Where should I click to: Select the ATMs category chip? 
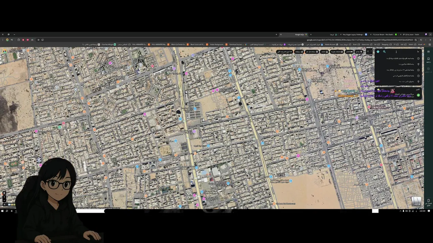tap(284, 52)
